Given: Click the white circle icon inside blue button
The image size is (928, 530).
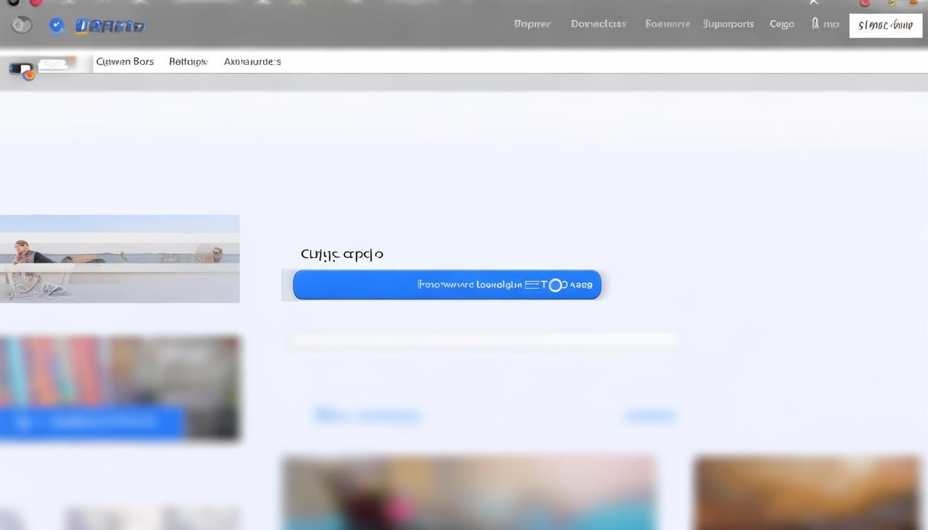Looking at the screenshot, I should pyautogui.click(x=555, y=285).
